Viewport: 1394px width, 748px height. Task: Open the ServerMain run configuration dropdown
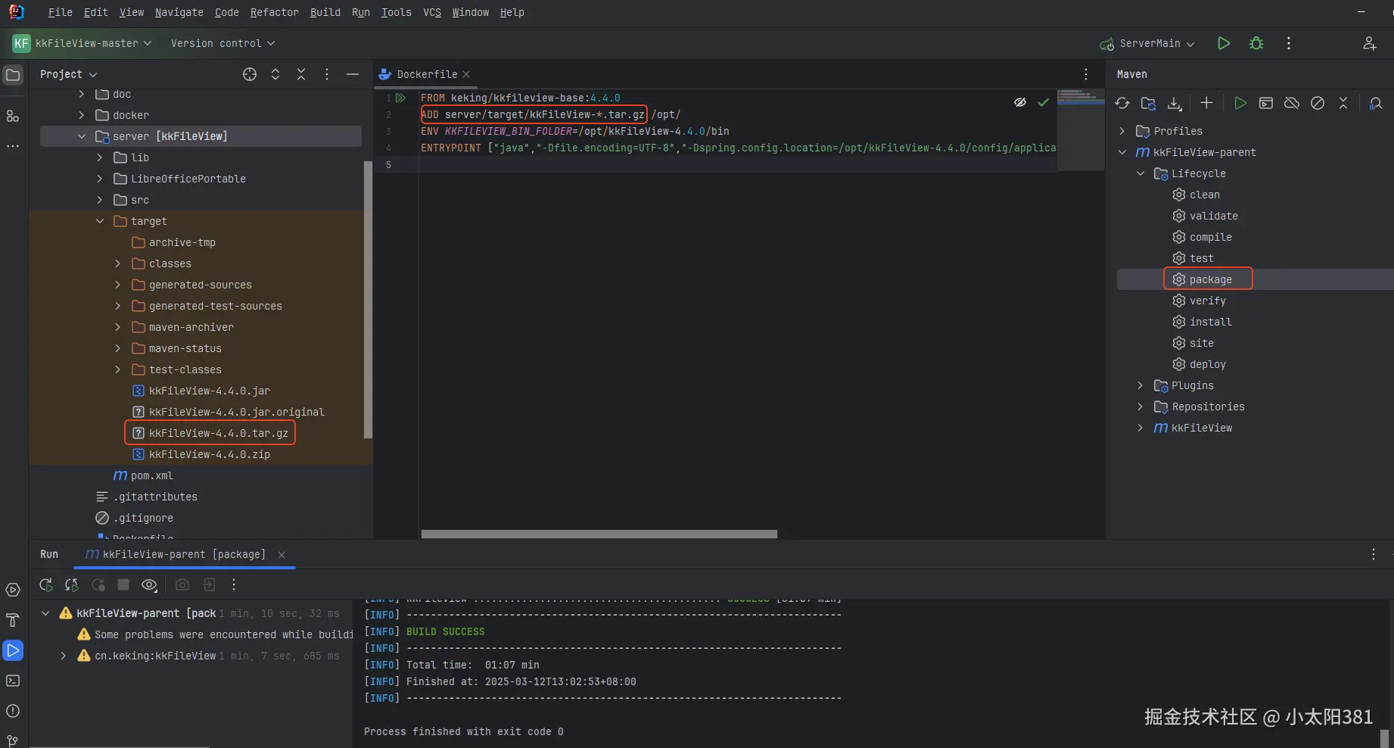pyautogui.click(x=1147, y=43)
